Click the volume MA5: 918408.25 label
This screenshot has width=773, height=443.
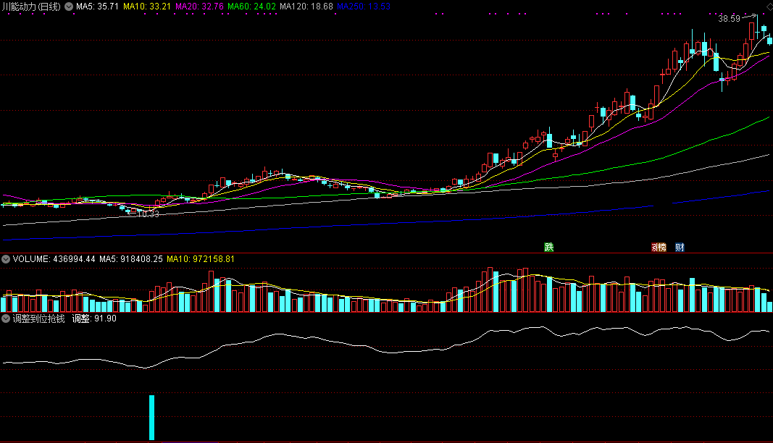pos(130,259)
